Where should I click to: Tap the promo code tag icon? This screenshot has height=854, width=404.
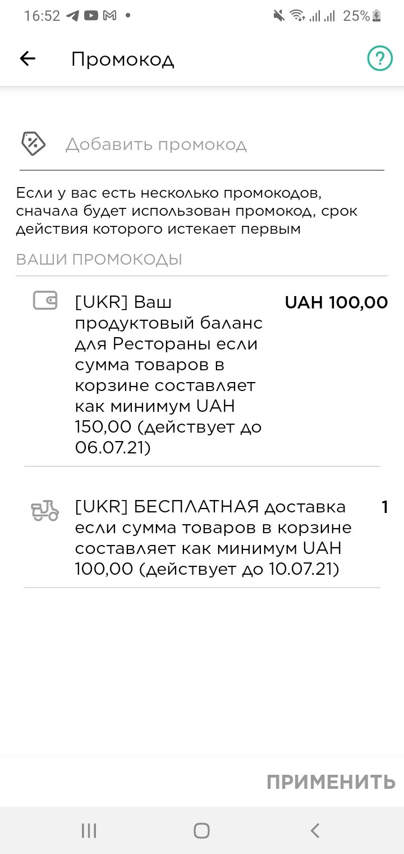pyautogui.click(x=33, y=144)
